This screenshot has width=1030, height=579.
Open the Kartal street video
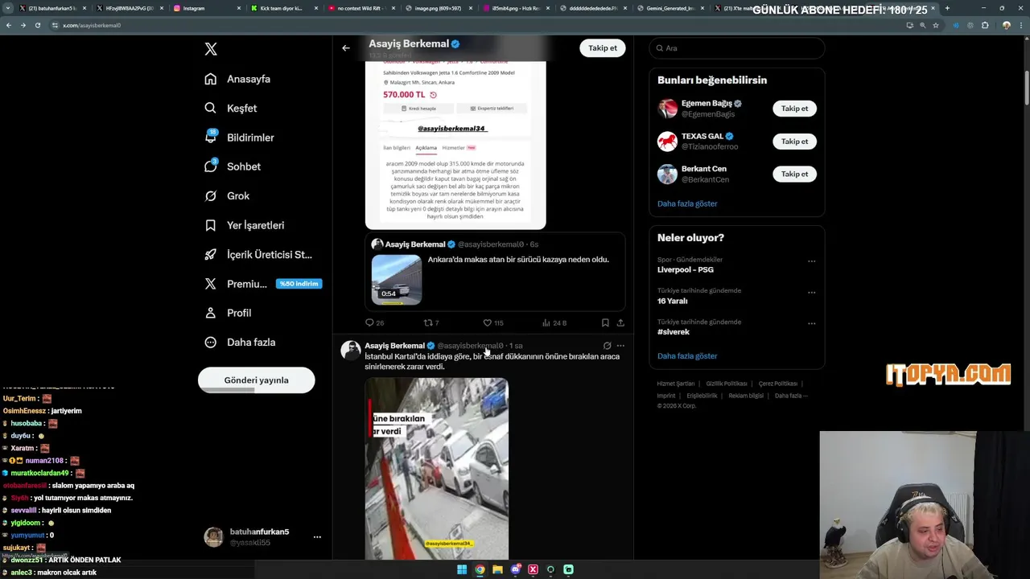436,468
